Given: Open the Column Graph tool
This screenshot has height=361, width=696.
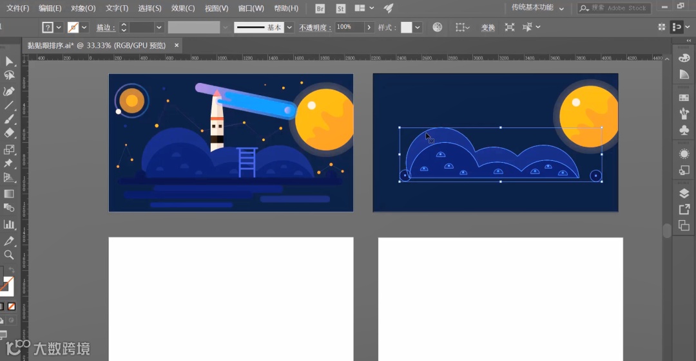Looking at the screenshot, I should (9, 225).
